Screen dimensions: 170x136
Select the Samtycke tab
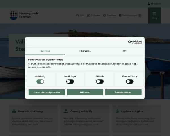click(45, 51)
